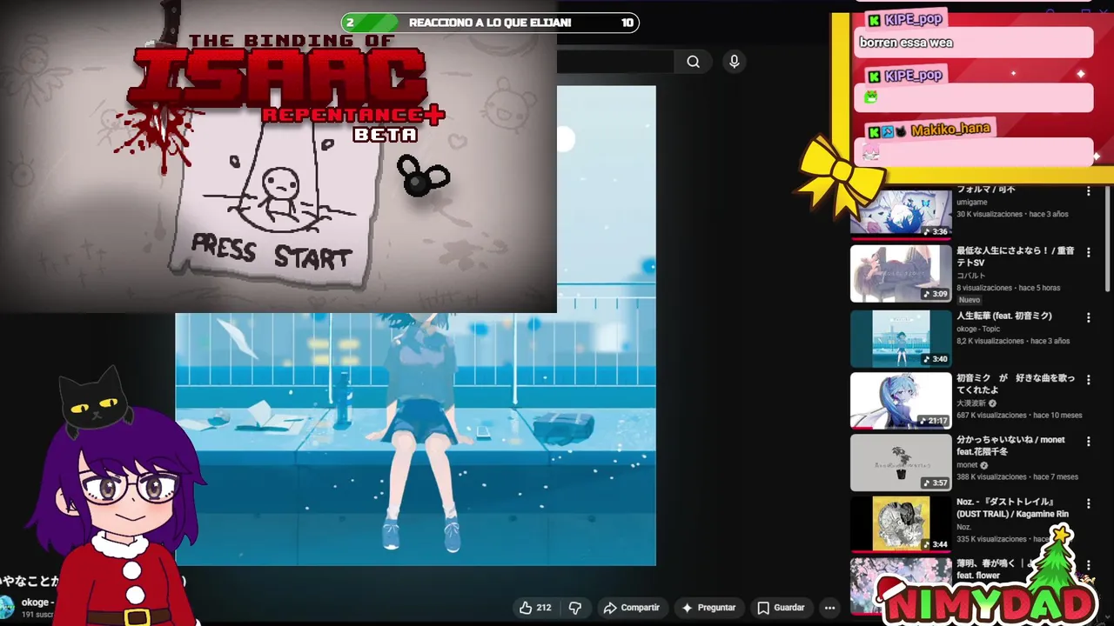Open three-dot menu for the monet video
Screen dimensions: 1114x626
point(1088,443)
